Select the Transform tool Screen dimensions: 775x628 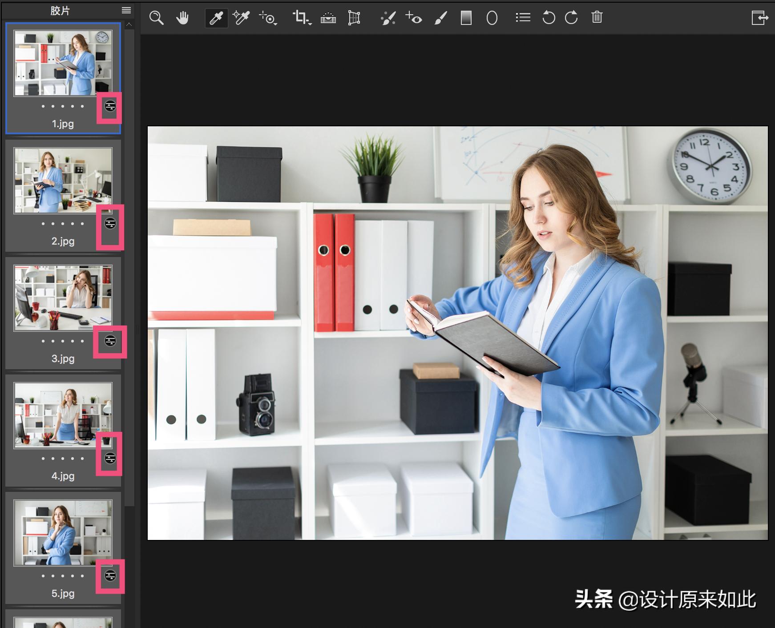coord(354,18)
